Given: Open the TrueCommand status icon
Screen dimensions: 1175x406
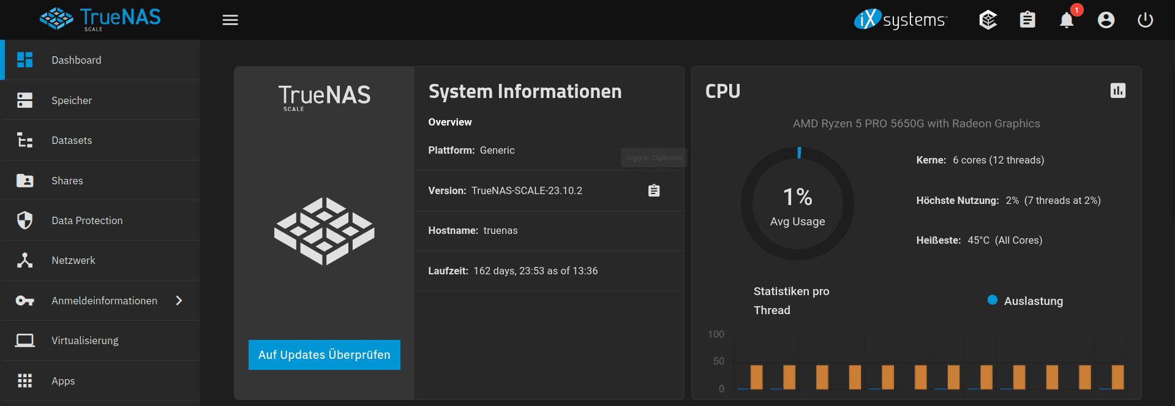Looking at the screenshot, I should [988, 20].
